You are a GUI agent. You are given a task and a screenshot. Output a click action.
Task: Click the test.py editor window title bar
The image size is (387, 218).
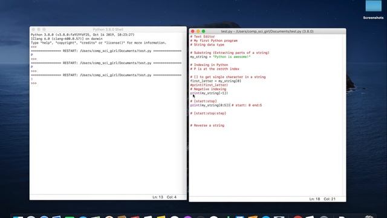point(267,31)
